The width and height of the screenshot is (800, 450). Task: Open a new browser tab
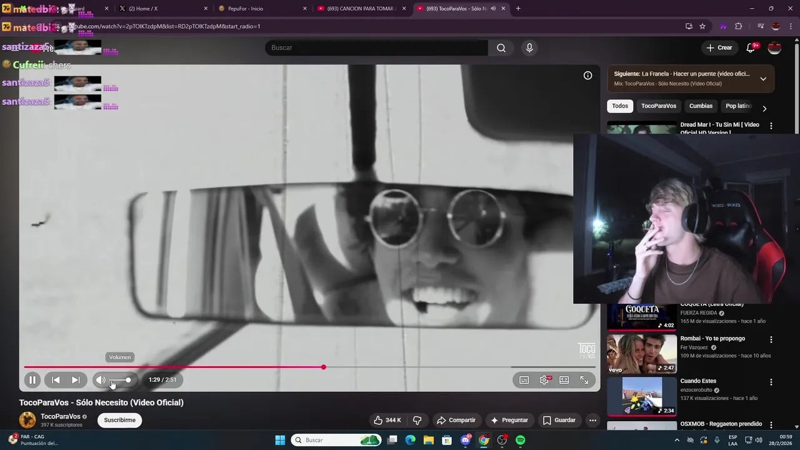[518, 9]
